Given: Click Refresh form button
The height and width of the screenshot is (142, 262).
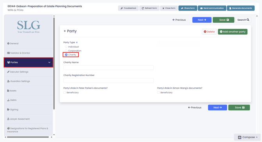Looking at the screenshot, I should point(149,8).
